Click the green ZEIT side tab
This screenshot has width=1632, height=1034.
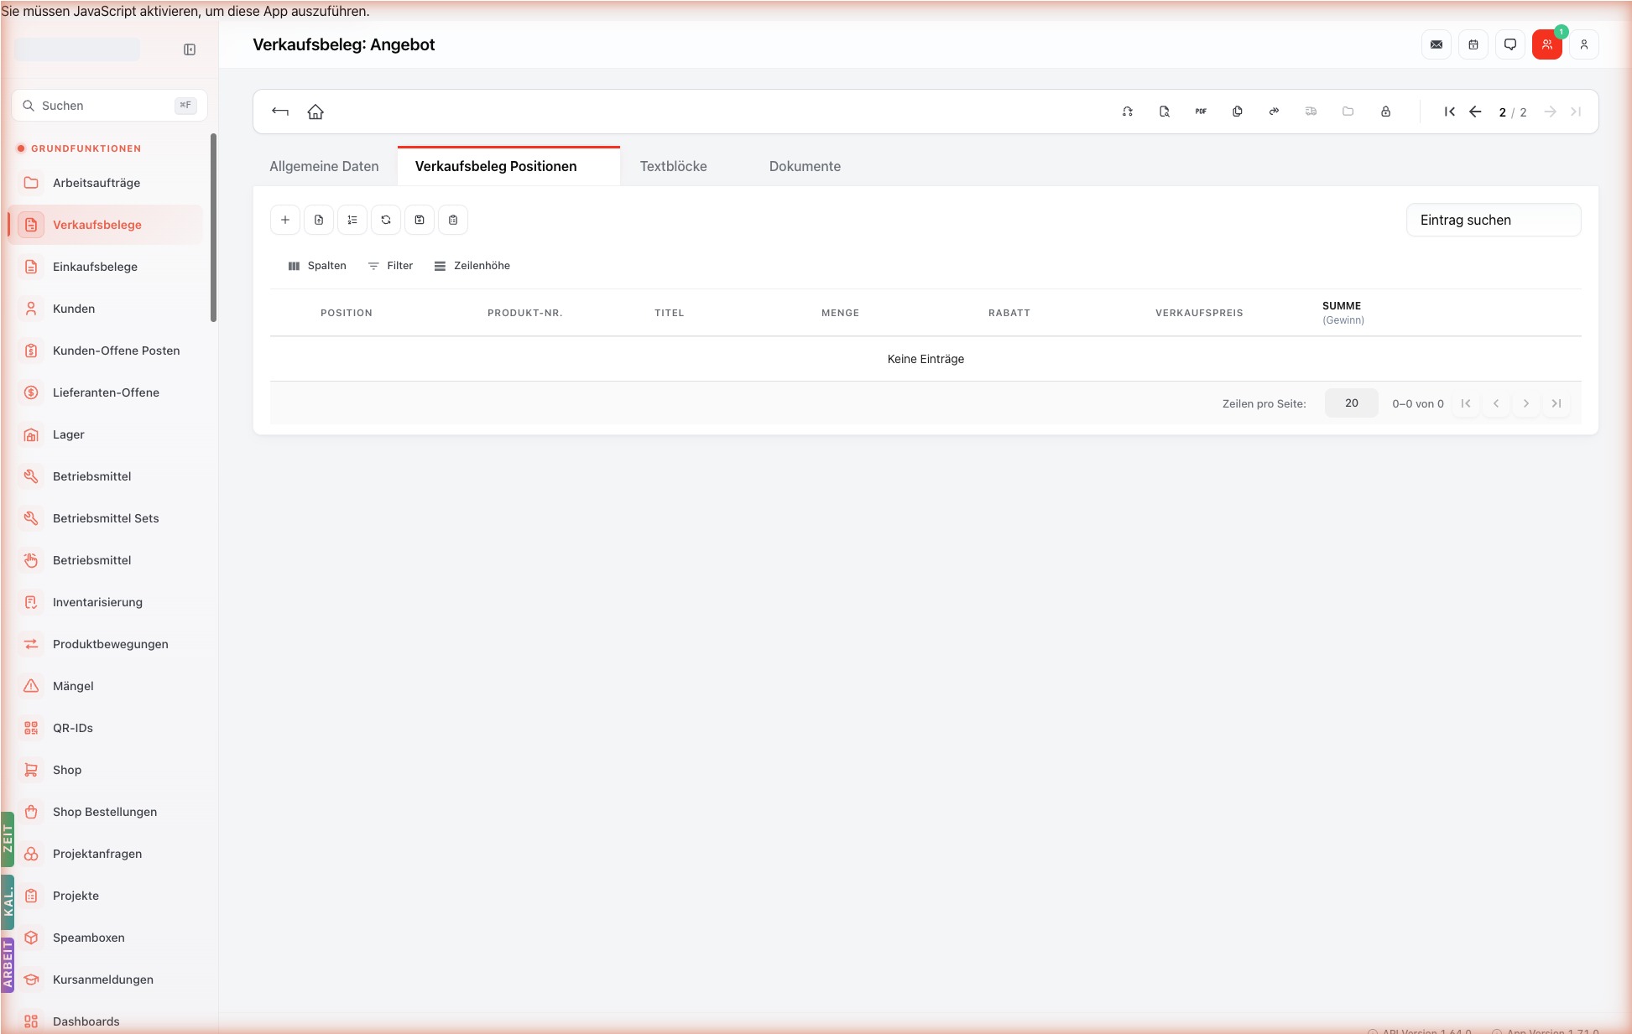coord(8,839)
